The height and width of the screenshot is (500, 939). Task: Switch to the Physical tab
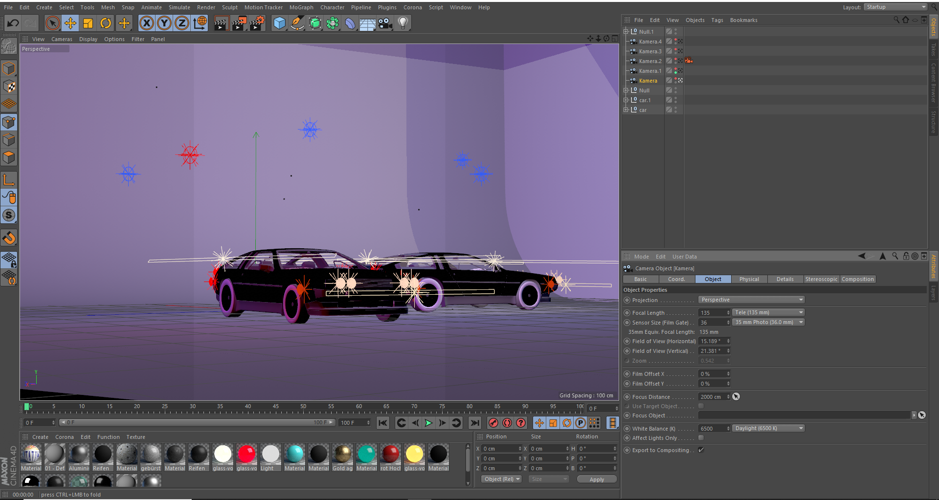coord(749,279)
